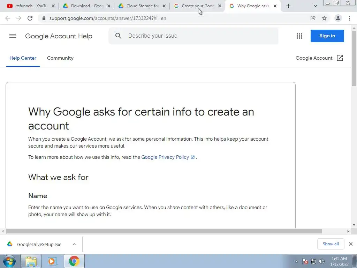Click the Google Account Help title
The width and height of the screenshot is (357, 268).
(x=59, y=36)
